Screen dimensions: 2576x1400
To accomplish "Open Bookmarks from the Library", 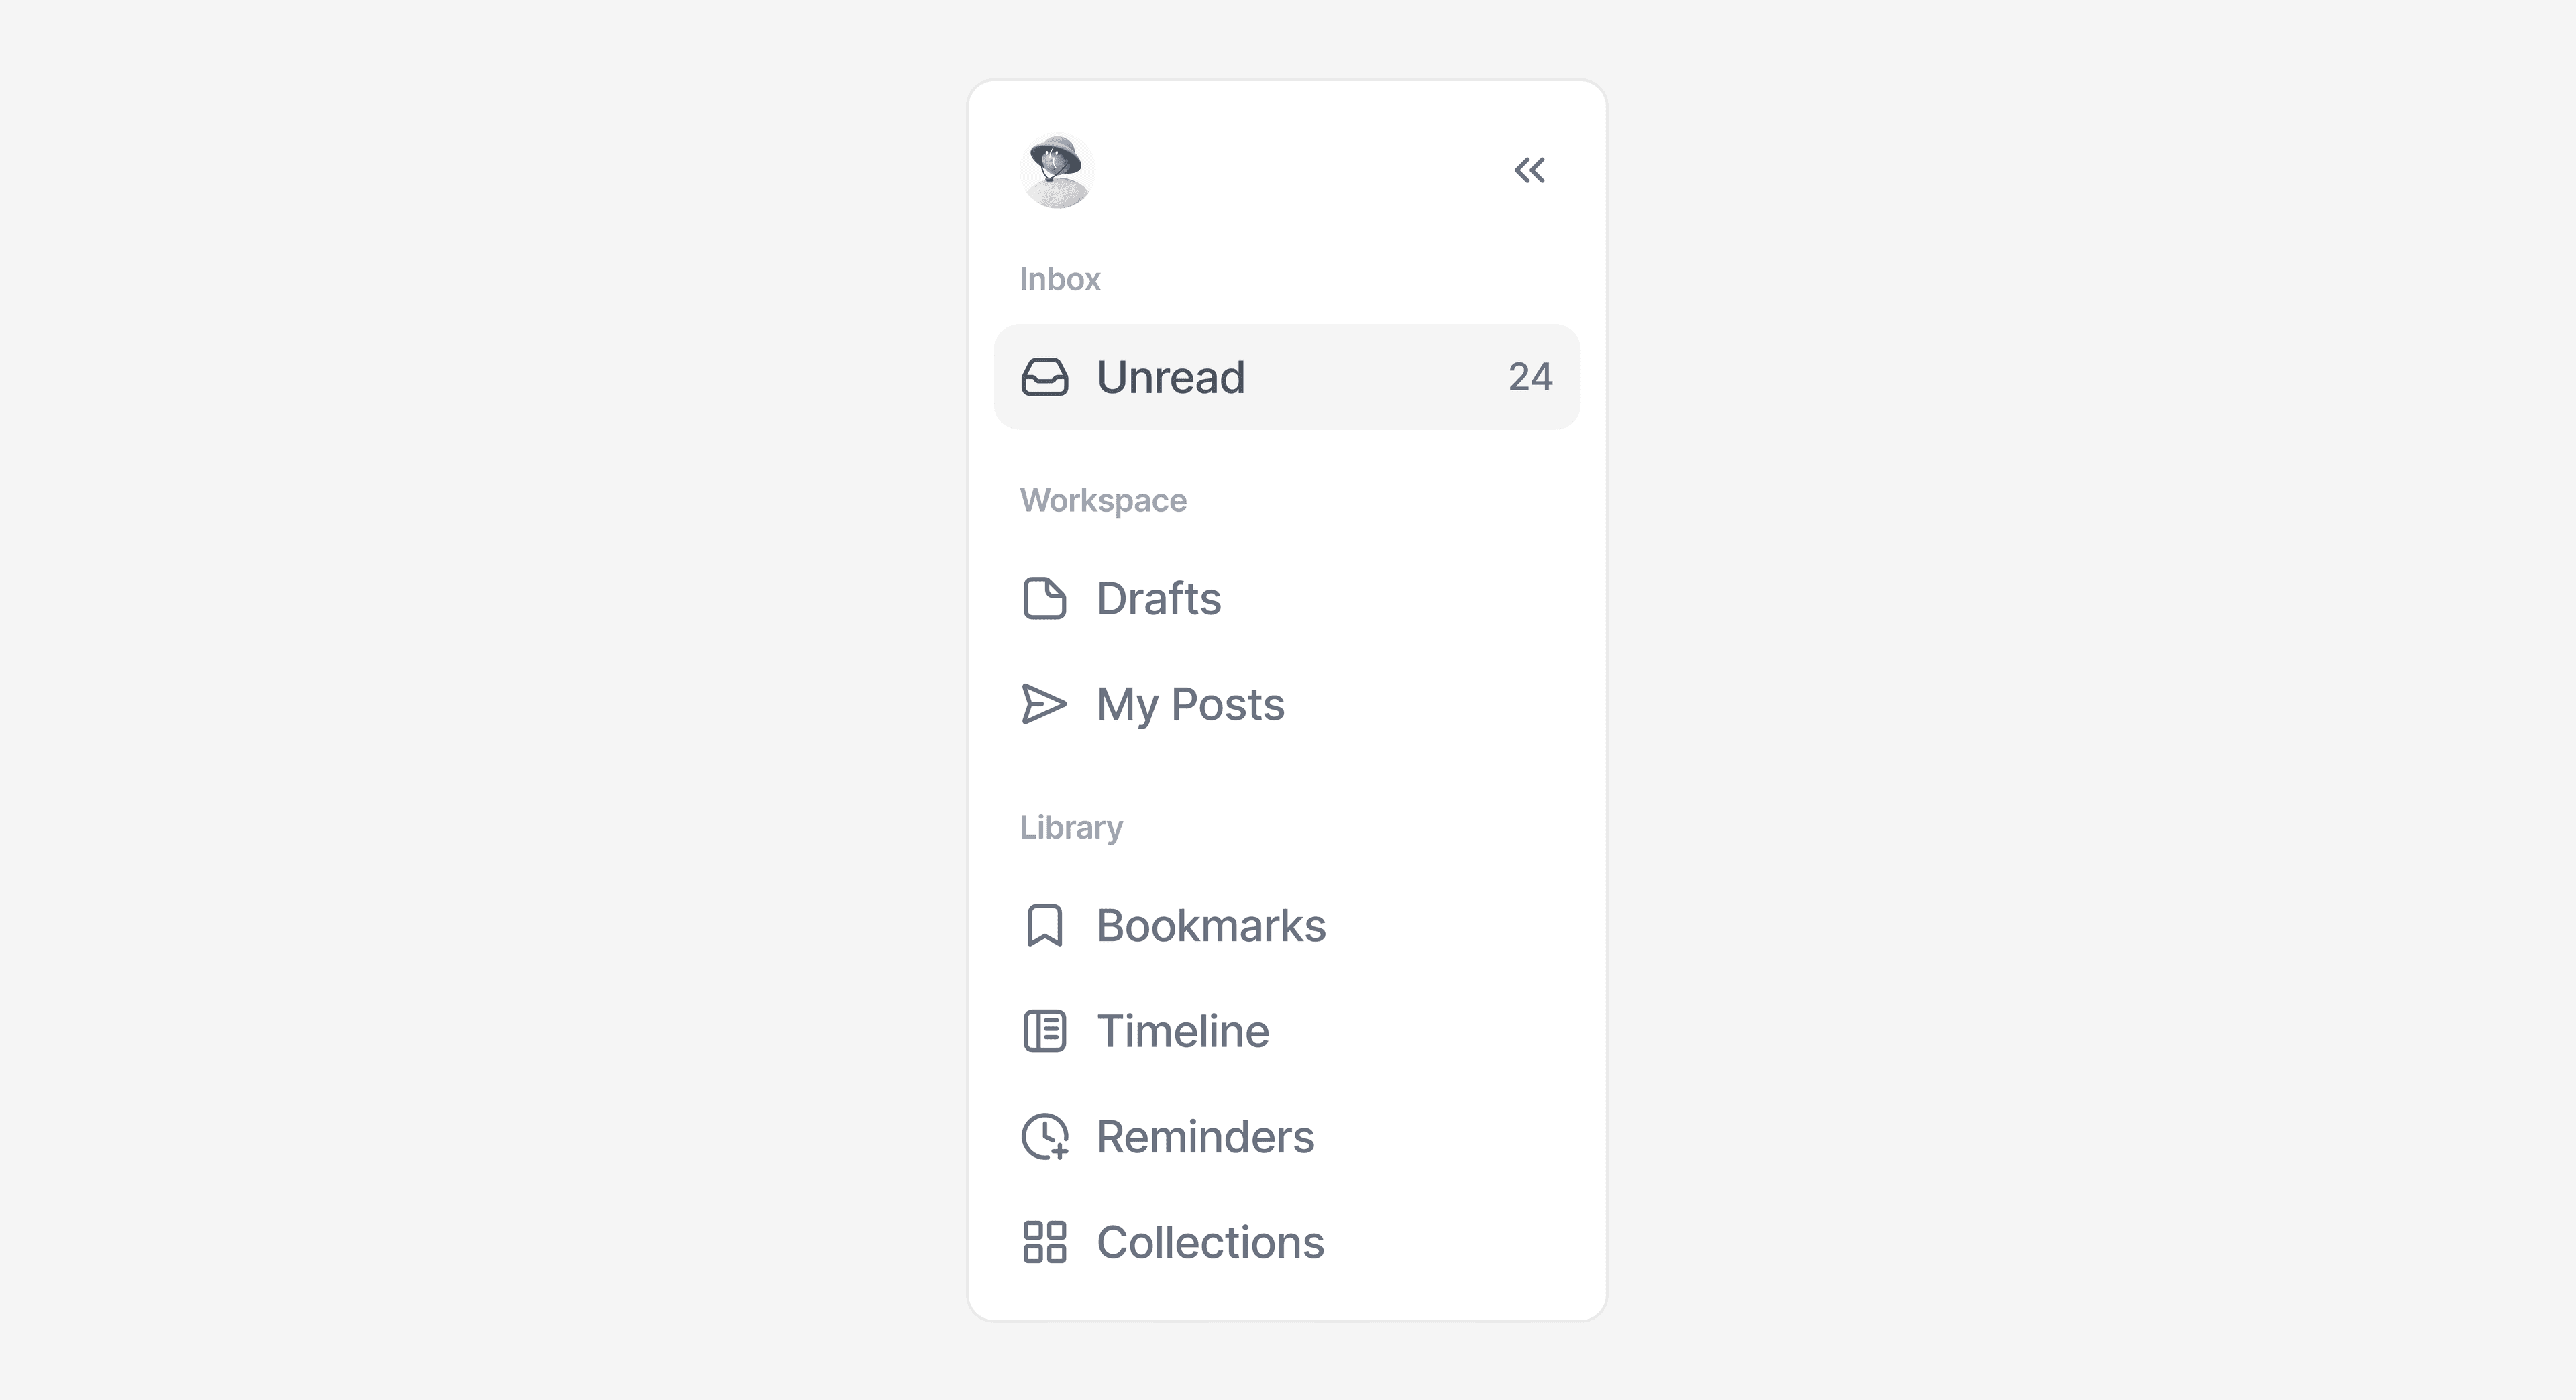I will [1210, 926].
